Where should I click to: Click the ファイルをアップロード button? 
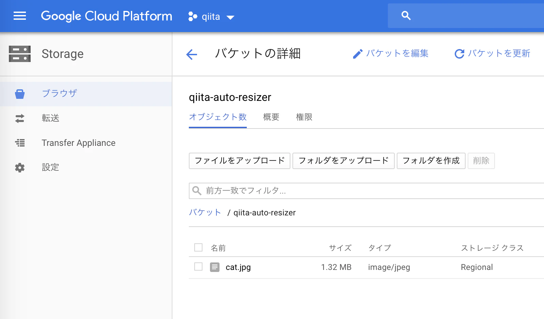[x=240, y=161]
